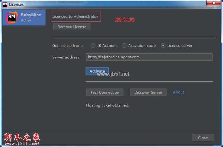Click 'Licensed to Administrator' text
This screenshot has width=223, height=147.
[x=75, y=17]
